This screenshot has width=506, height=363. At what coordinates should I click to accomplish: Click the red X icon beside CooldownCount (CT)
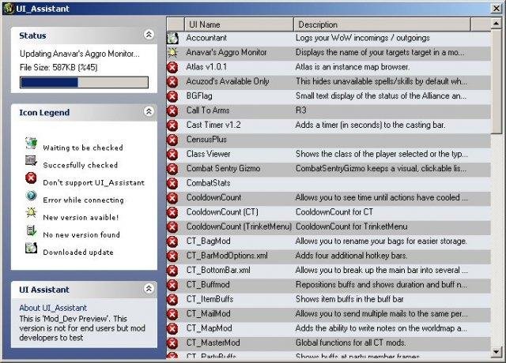tap(172, 212)
